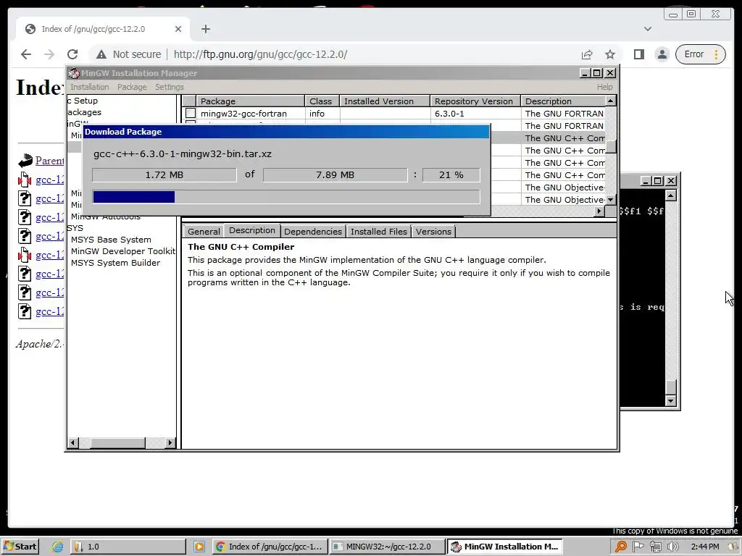
Task: Open the Package menu in MinGW manager
Action: tap(132, 87)
